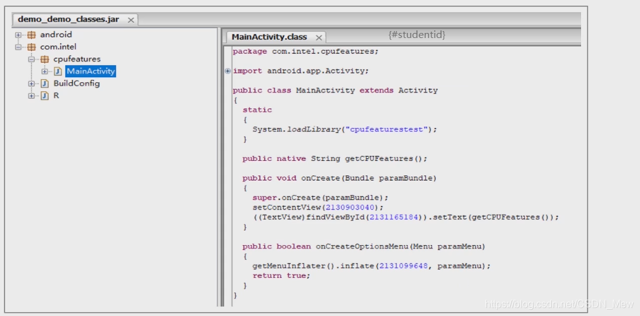Click the package com.intel.cpufeatures line

point(305,51)
